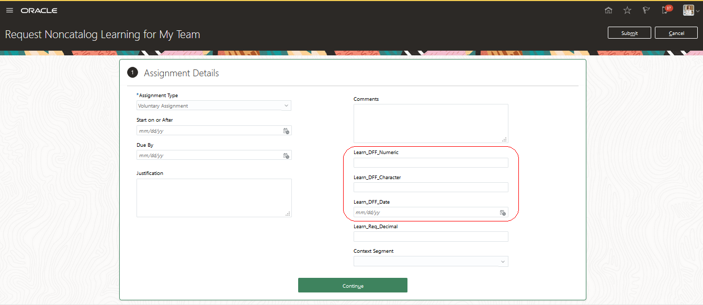Open calendar picker for Due By
703x305 pixels.
click(x=286, y=156)
